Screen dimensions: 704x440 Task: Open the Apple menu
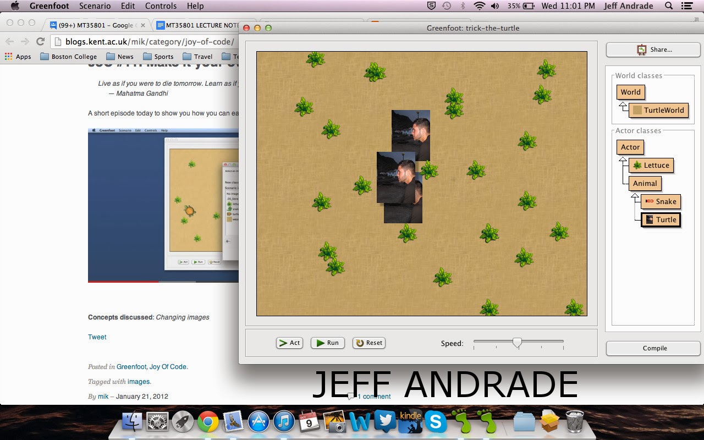tap(15, 6)
